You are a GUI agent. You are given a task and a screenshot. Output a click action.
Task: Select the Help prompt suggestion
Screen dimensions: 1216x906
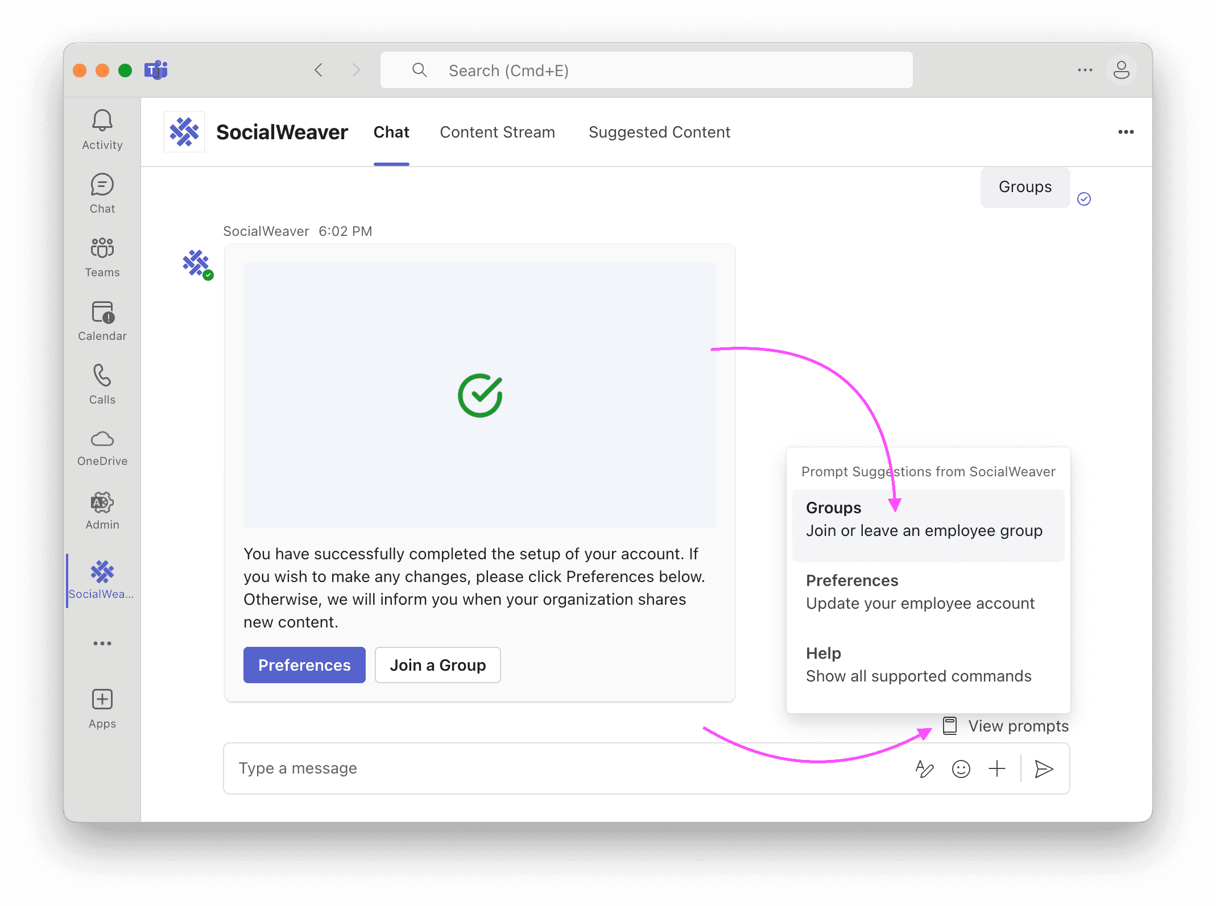click(928, 665)
